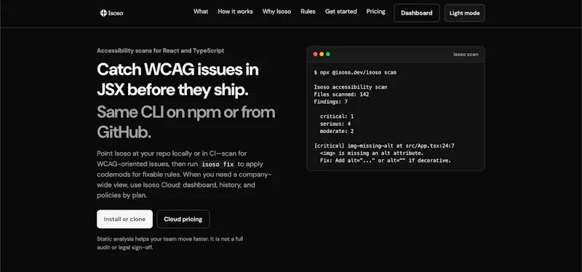Click the 'Isoso accessibility scan' output line
The height and width of the screenshot is (272, 582).
pos(351,87)
